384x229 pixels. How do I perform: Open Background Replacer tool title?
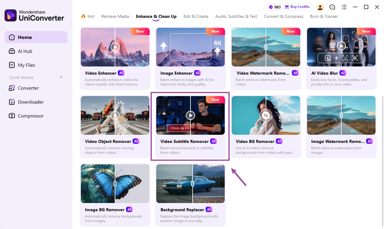(x=182, y=210)
